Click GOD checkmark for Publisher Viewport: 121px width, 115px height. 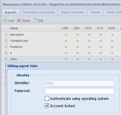(x=112, y=47)
